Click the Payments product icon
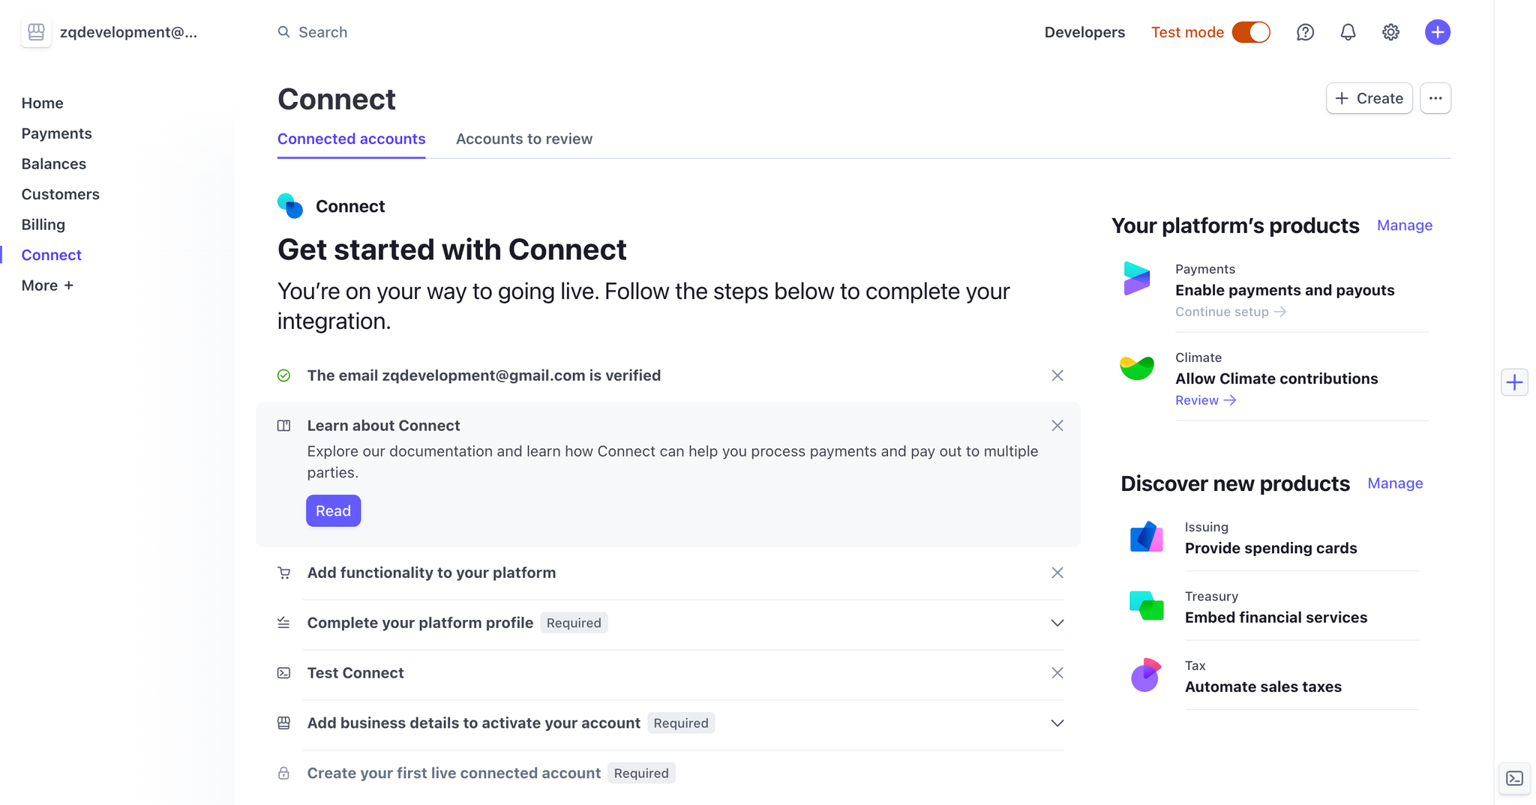Image resolution: width=1536 pixels, height=805 pixels. 1137,279
